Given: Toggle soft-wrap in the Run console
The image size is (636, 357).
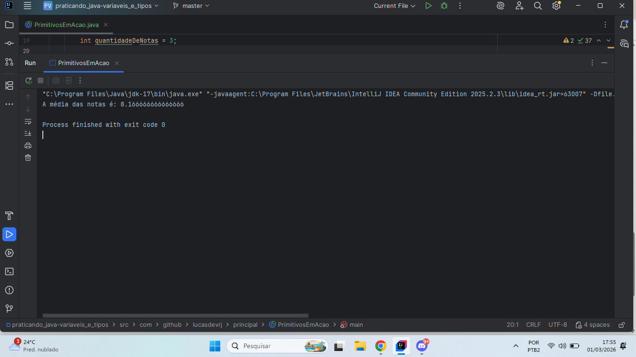Looking at the screenshot, I should coord(28,122).
